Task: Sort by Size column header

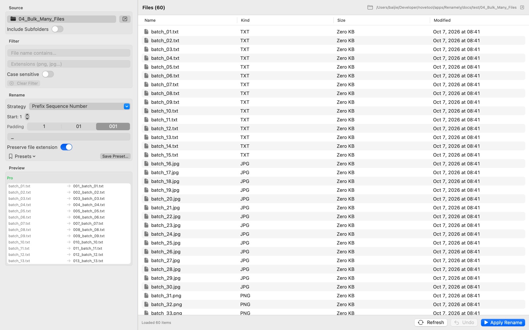Action: [x=341, y=20]
